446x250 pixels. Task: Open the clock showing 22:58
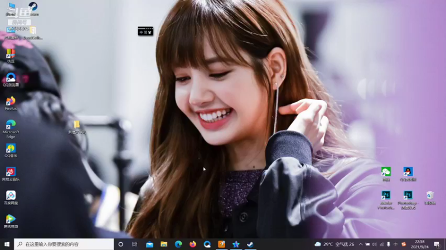click(x=420, y=244)
